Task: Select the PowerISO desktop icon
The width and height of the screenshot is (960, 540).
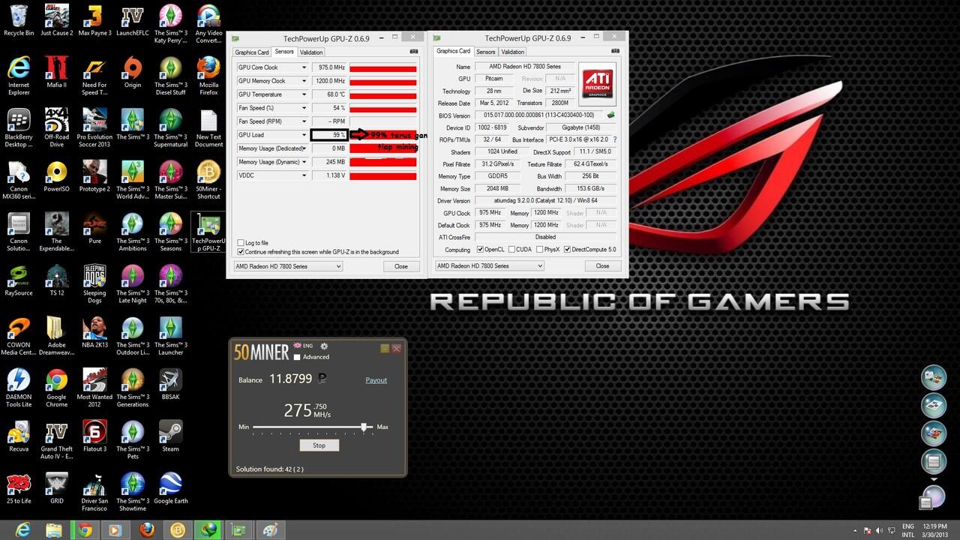Action: coord(57,176)
